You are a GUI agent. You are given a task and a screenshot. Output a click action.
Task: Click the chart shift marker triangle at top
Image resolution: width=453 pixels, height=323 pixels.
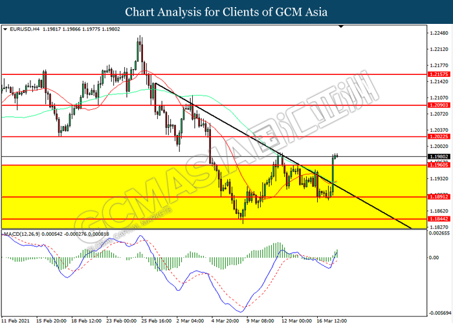(341, 26)
